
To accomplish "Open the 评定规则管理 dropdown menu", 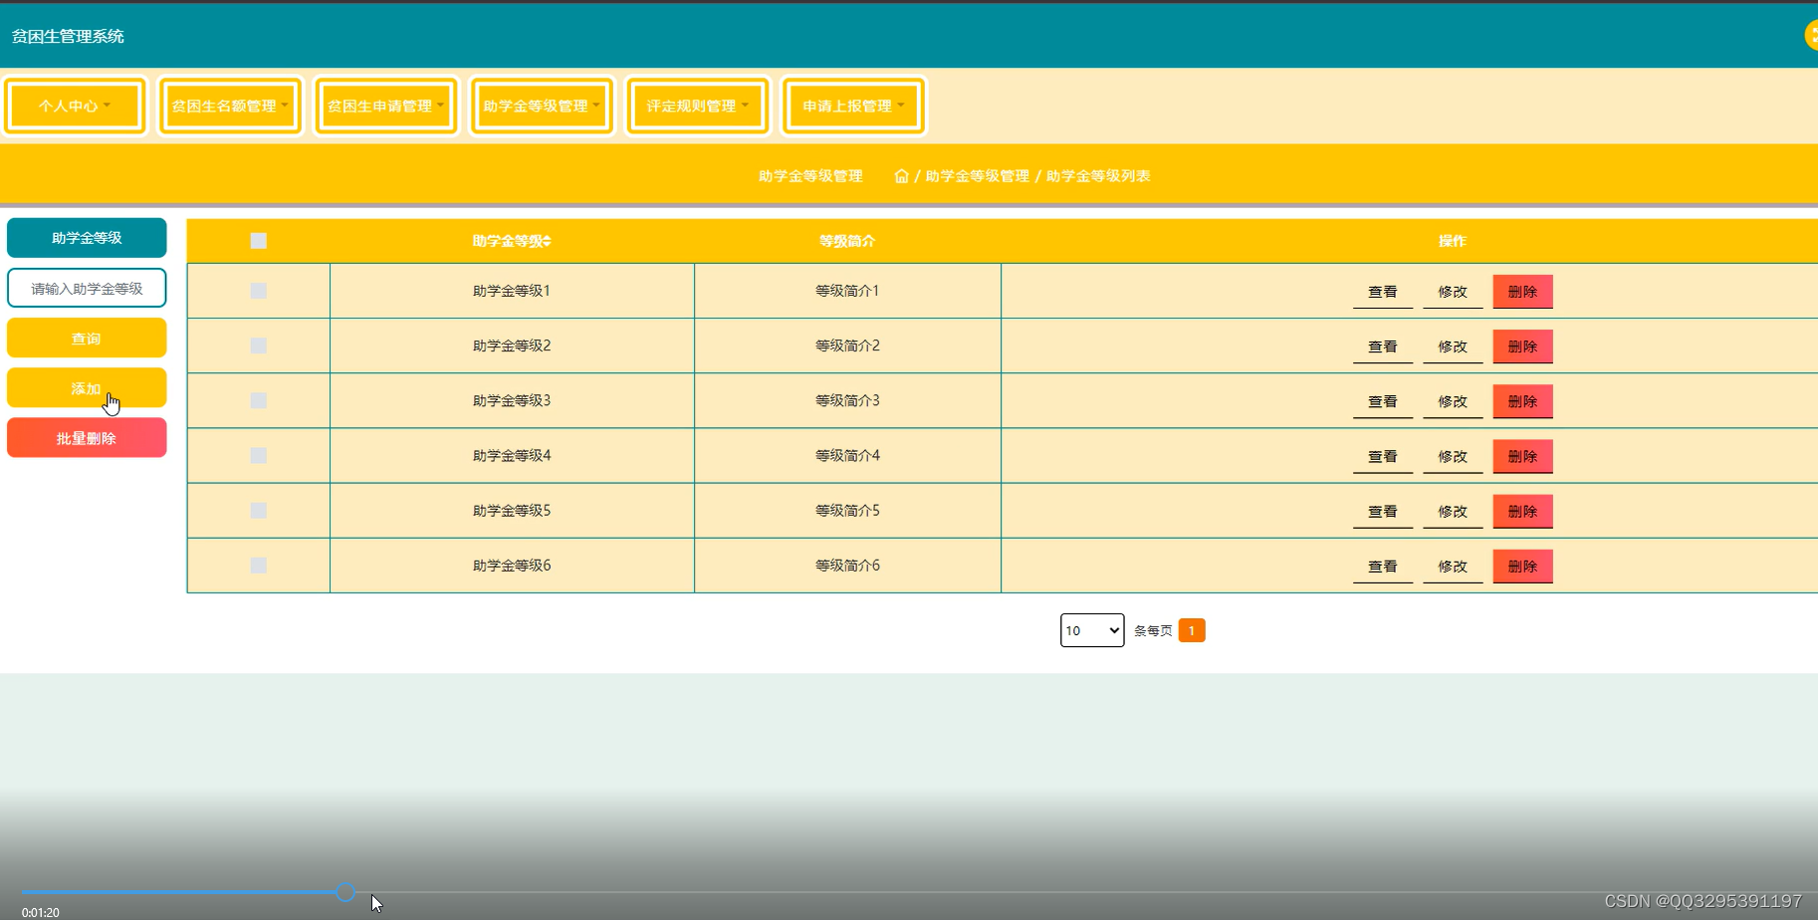I will click(x=698, y=106).
